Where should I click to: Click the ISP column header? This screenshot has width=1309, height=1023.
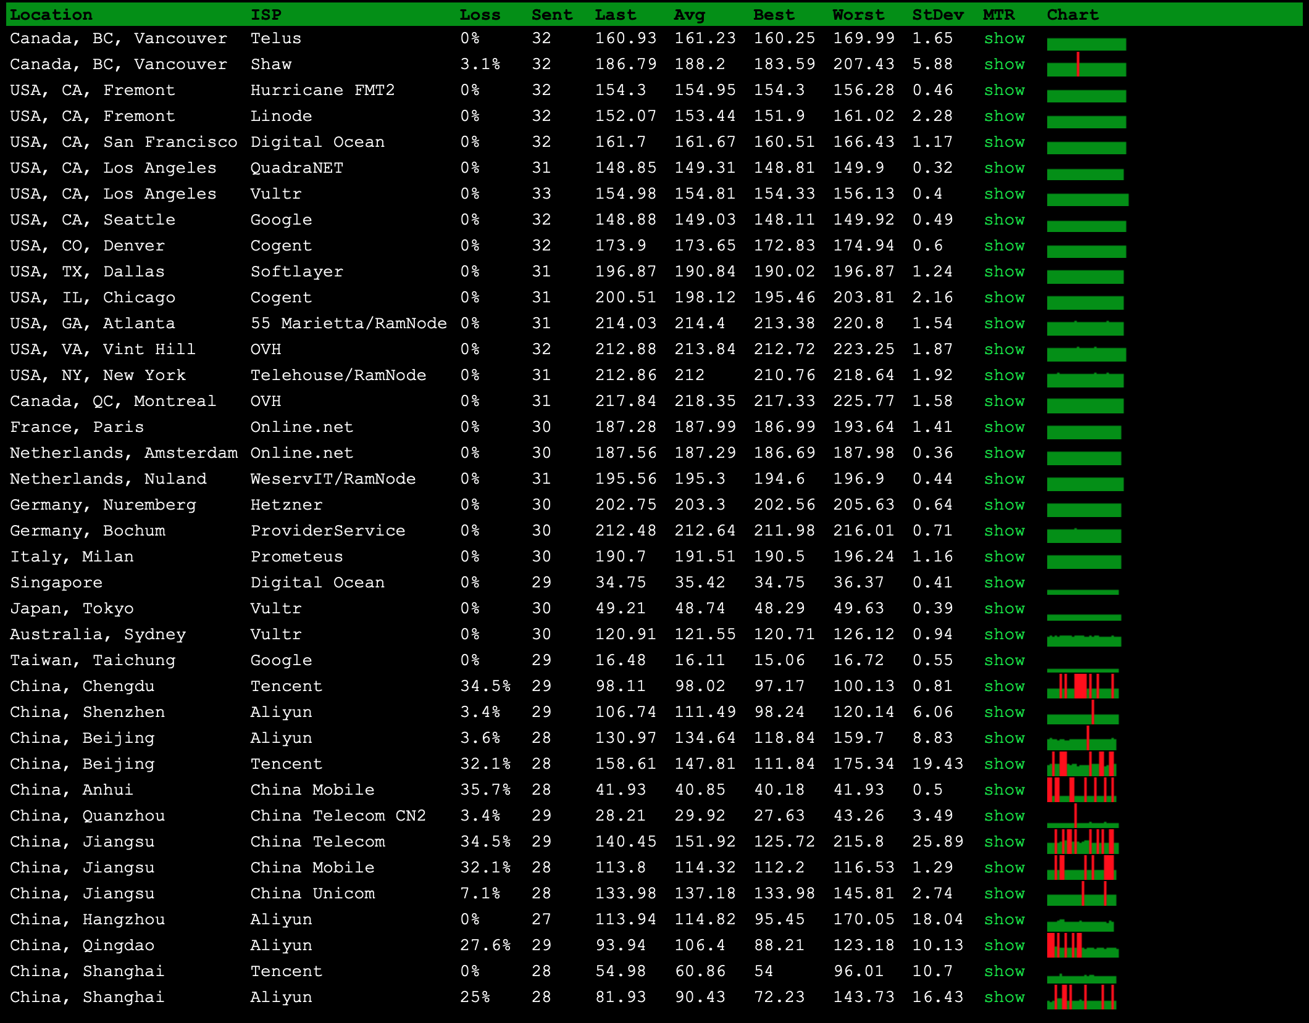click(266, 15)
